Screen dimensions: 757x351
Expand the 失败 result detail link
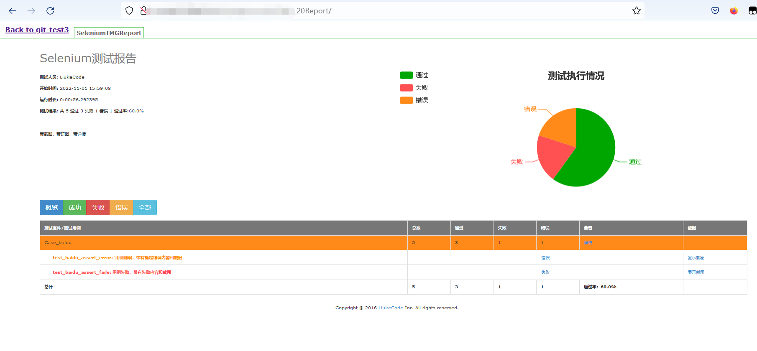pyautogui.click(x=545, y=272)
